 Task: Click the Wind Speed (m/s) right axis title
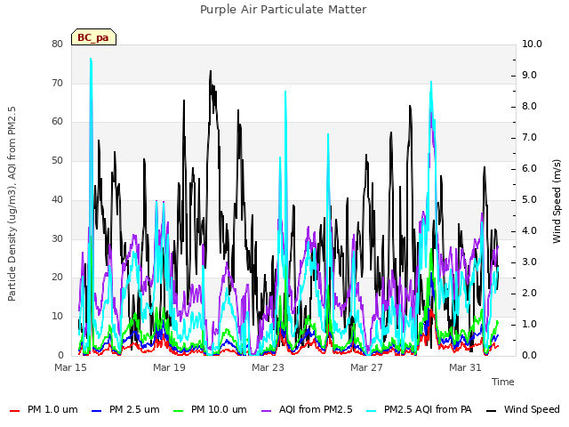[x=557, y=201]
